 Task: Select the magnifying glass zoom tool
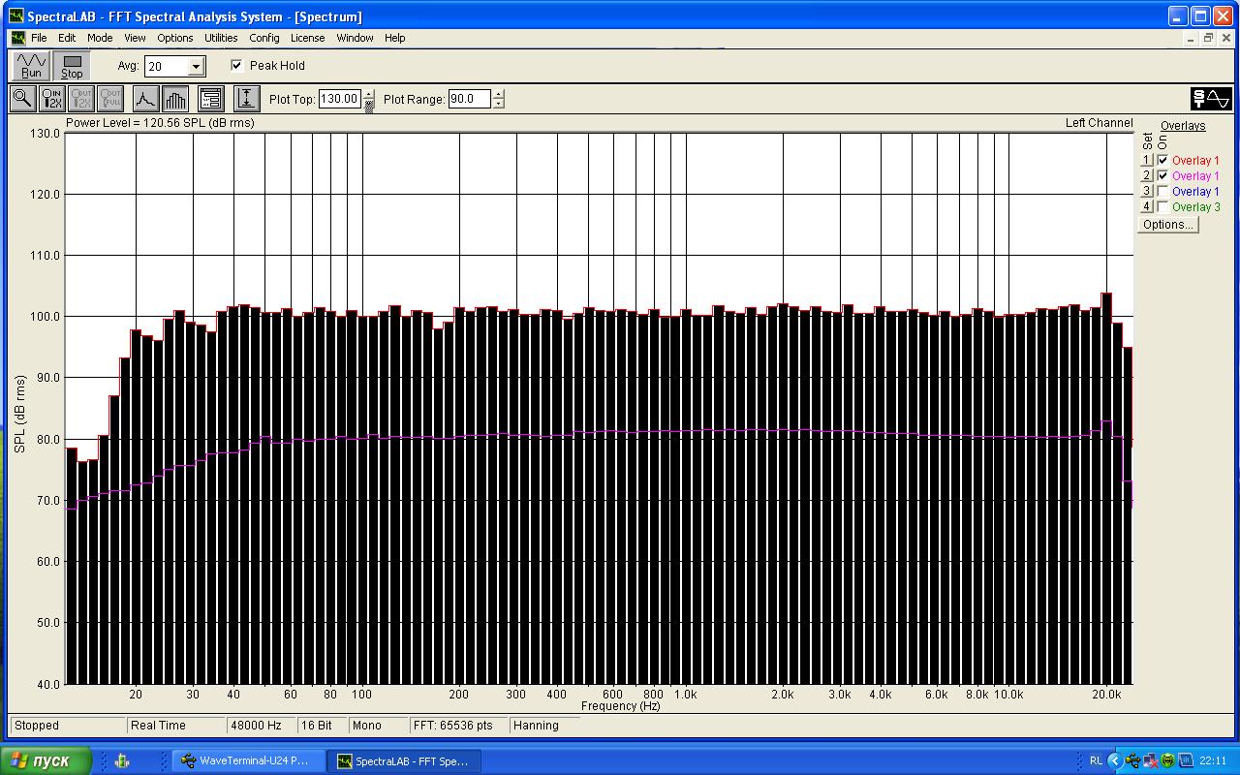click(22, 99)
